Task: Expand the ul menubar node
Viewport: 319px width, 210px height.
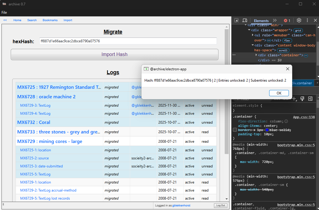Action: click(252, 35)
